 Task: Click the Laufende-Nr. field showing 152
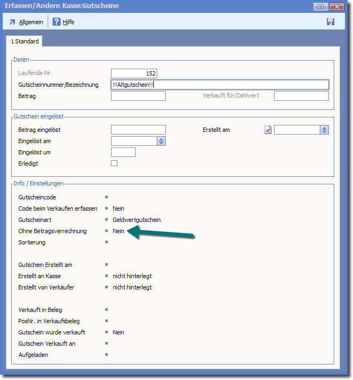(x=134, y=73)
